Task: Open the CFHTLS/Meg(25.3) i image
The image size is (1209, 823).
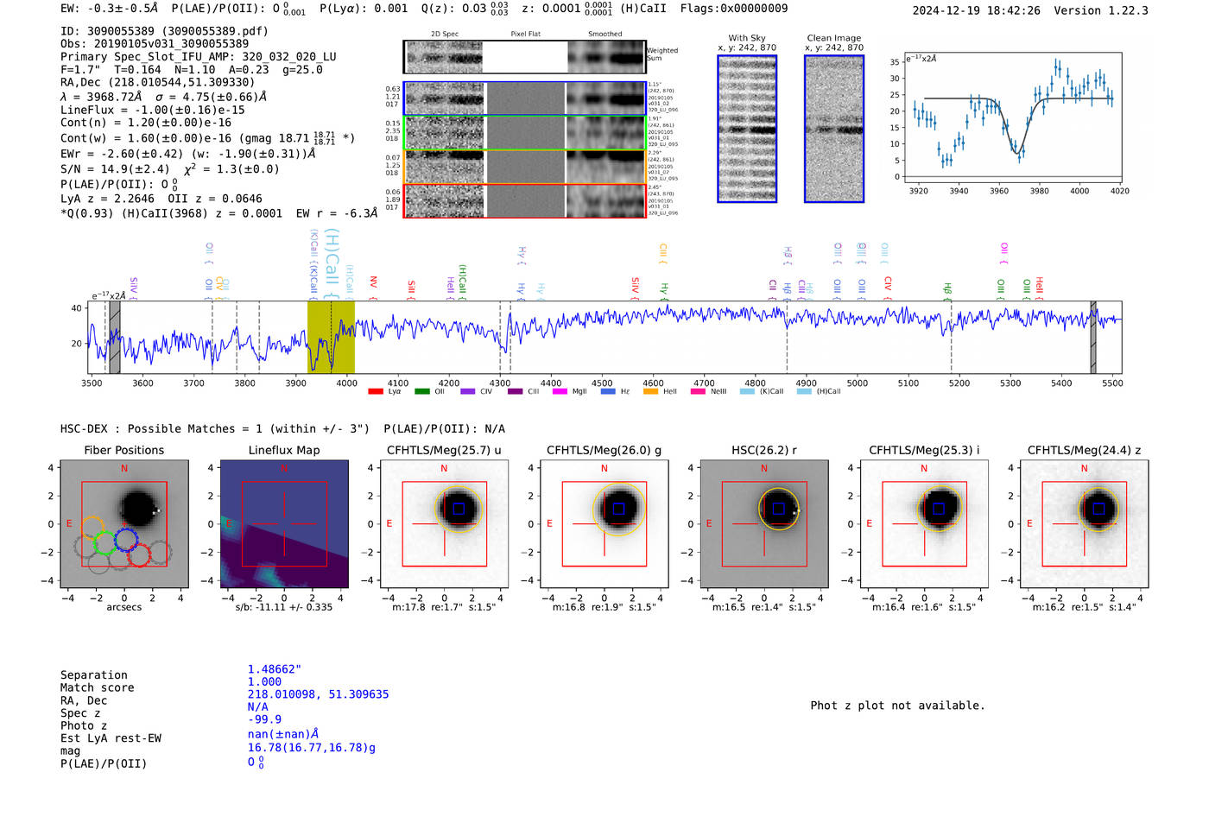Action: (x=924, y=524)
